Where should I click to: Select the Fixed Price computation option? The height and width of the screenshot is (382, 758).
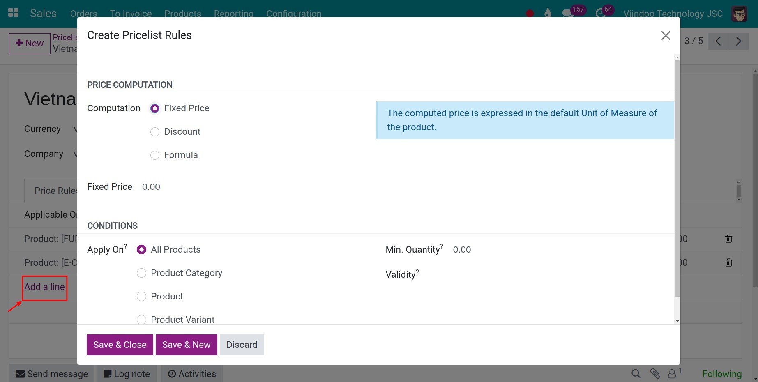pos(155,108)
